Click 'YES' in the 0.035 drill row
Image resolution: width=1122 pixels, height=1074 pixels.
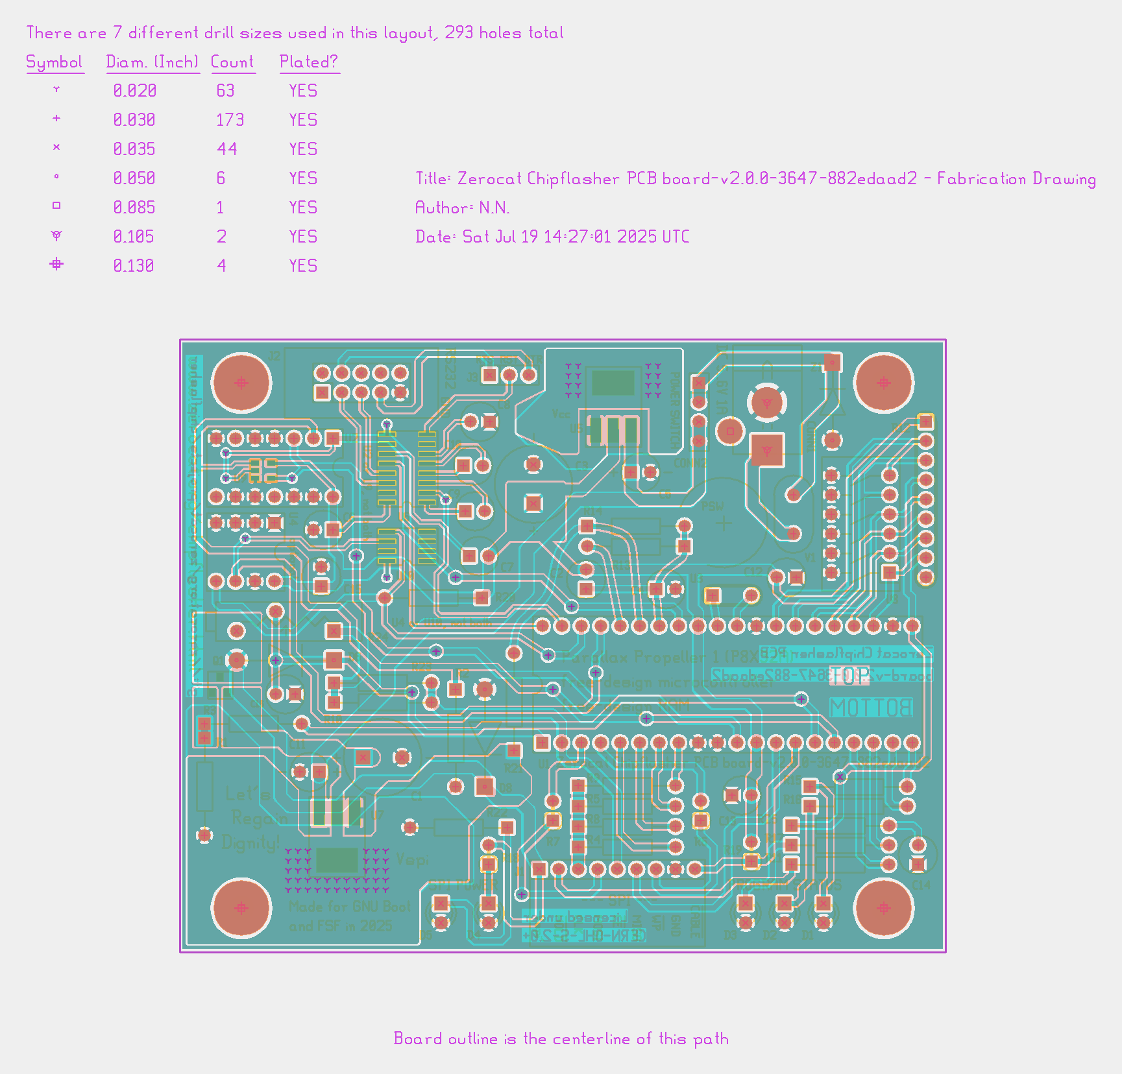pos(303,149)
